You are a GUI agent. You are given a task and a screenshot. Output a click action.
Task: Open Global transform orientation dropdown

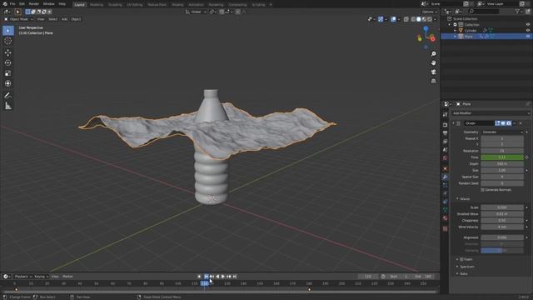(197, 12)
